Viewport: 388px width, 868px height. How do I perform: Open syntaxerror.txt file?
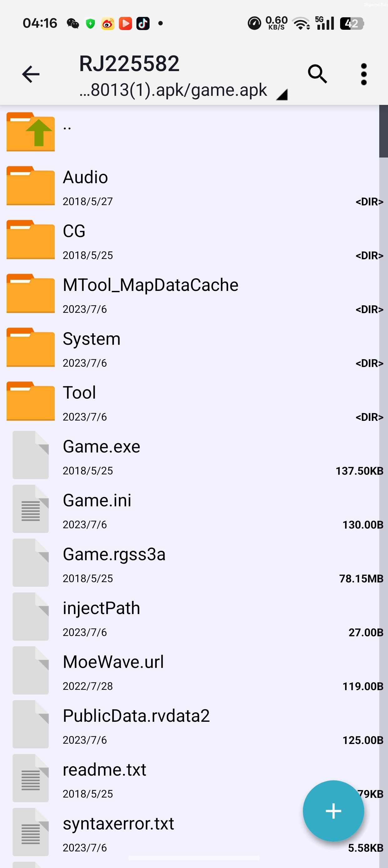(x=118, y=824)
